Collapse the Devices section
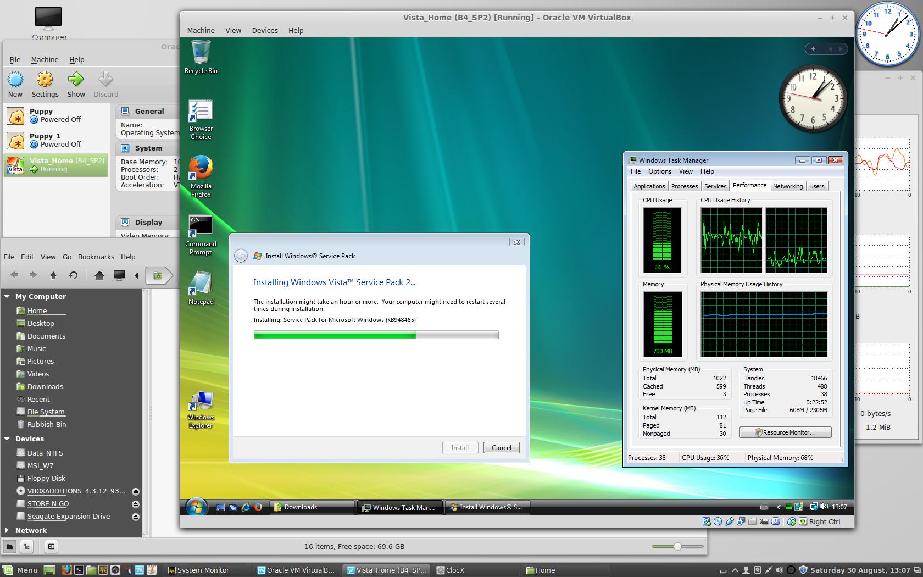This screenshot has height=577, width=923. [7, 439]
